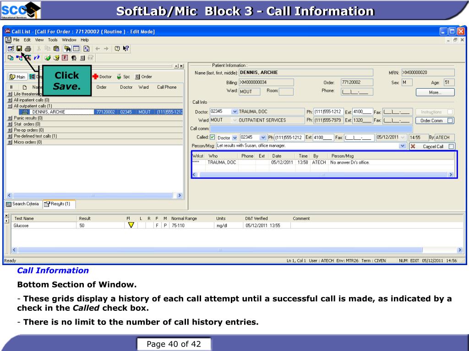The width and height of the screenshot is (469, 351).
Task: Collapse the All outpatient calls (1) node
Action: click(x=10, y=106)
